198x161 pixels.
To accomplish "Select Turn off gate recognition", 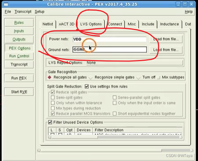I will point(138,78).
